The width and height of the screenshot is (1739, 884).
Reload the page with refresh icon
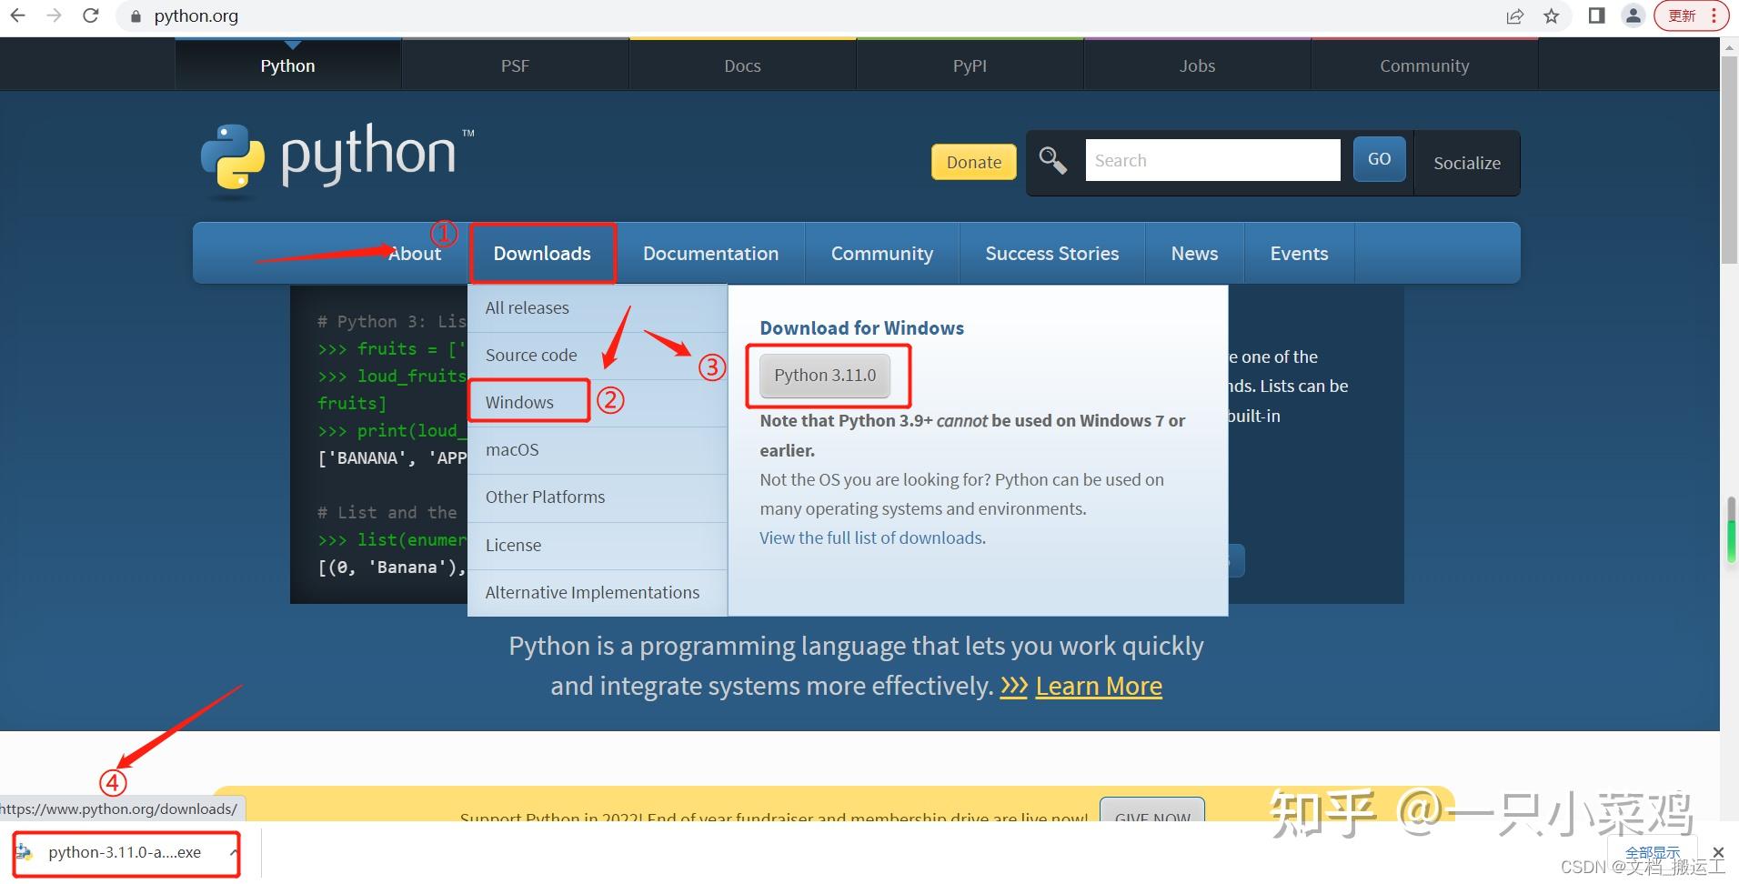coord(90,15)
